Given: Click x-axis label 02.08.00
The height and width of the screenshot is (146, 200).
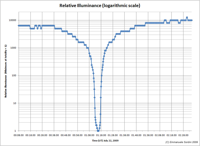Looking at the screenshot, I should 160,135.
